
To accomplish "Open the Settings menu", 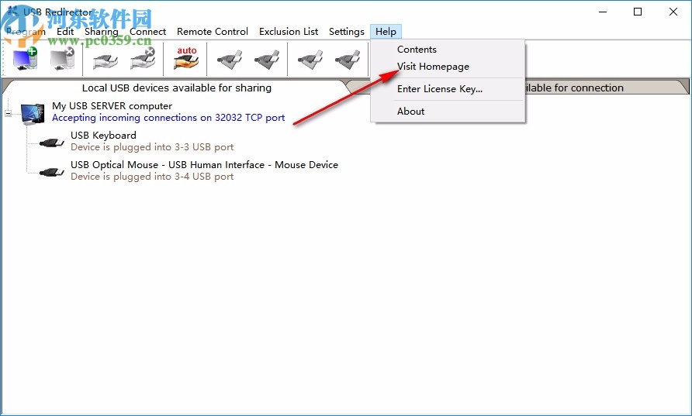I will click(x=347, y=32).
